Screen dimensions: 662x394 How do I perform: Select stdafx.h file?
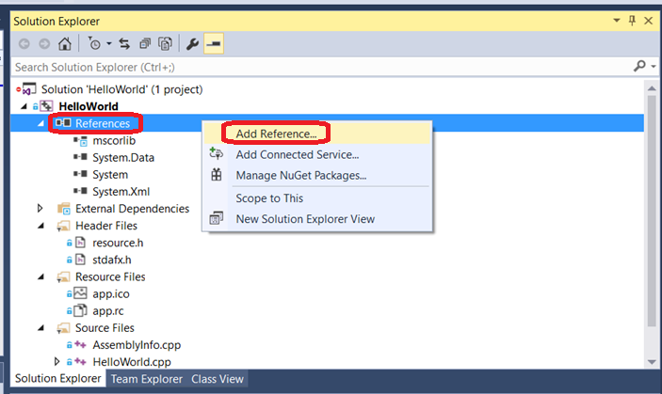point(112,260)
